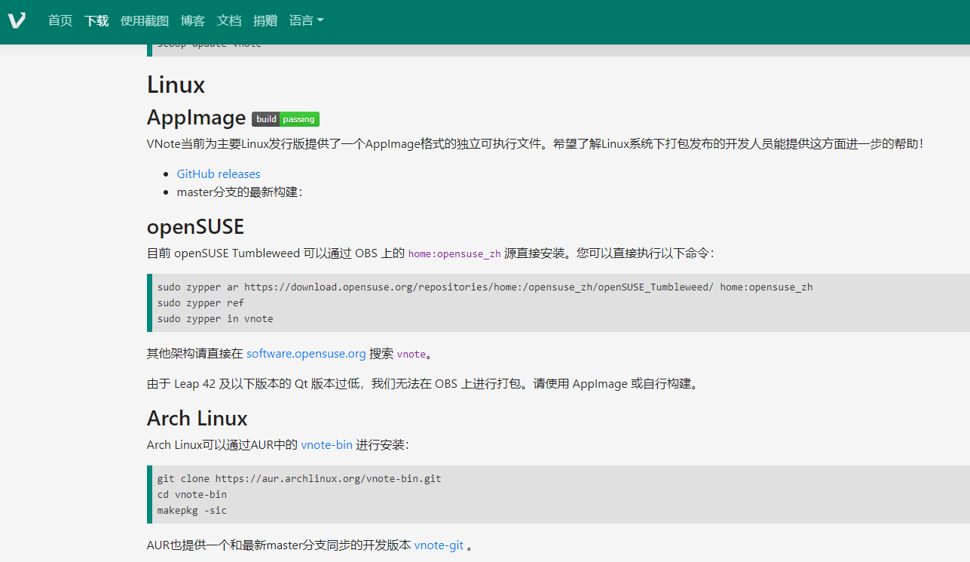Click the Arch Linux section heading
This screenshot has width=970, height=562.
pos(197,419)
